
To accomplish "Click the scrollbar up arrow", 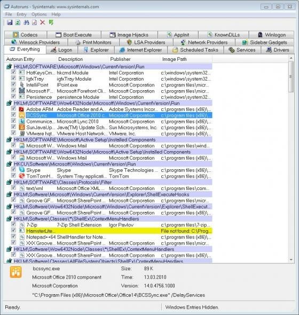I will pyautogui.click(x=291, y=58).
